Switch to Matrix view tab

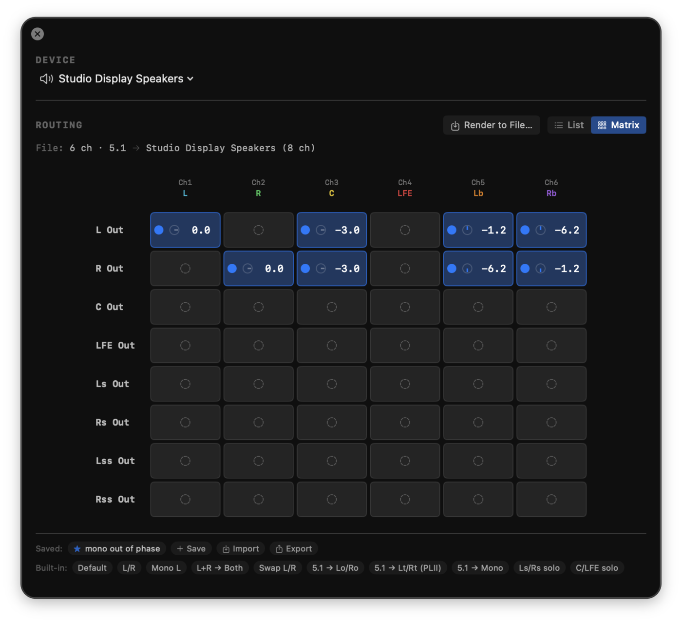coord(619,125)
